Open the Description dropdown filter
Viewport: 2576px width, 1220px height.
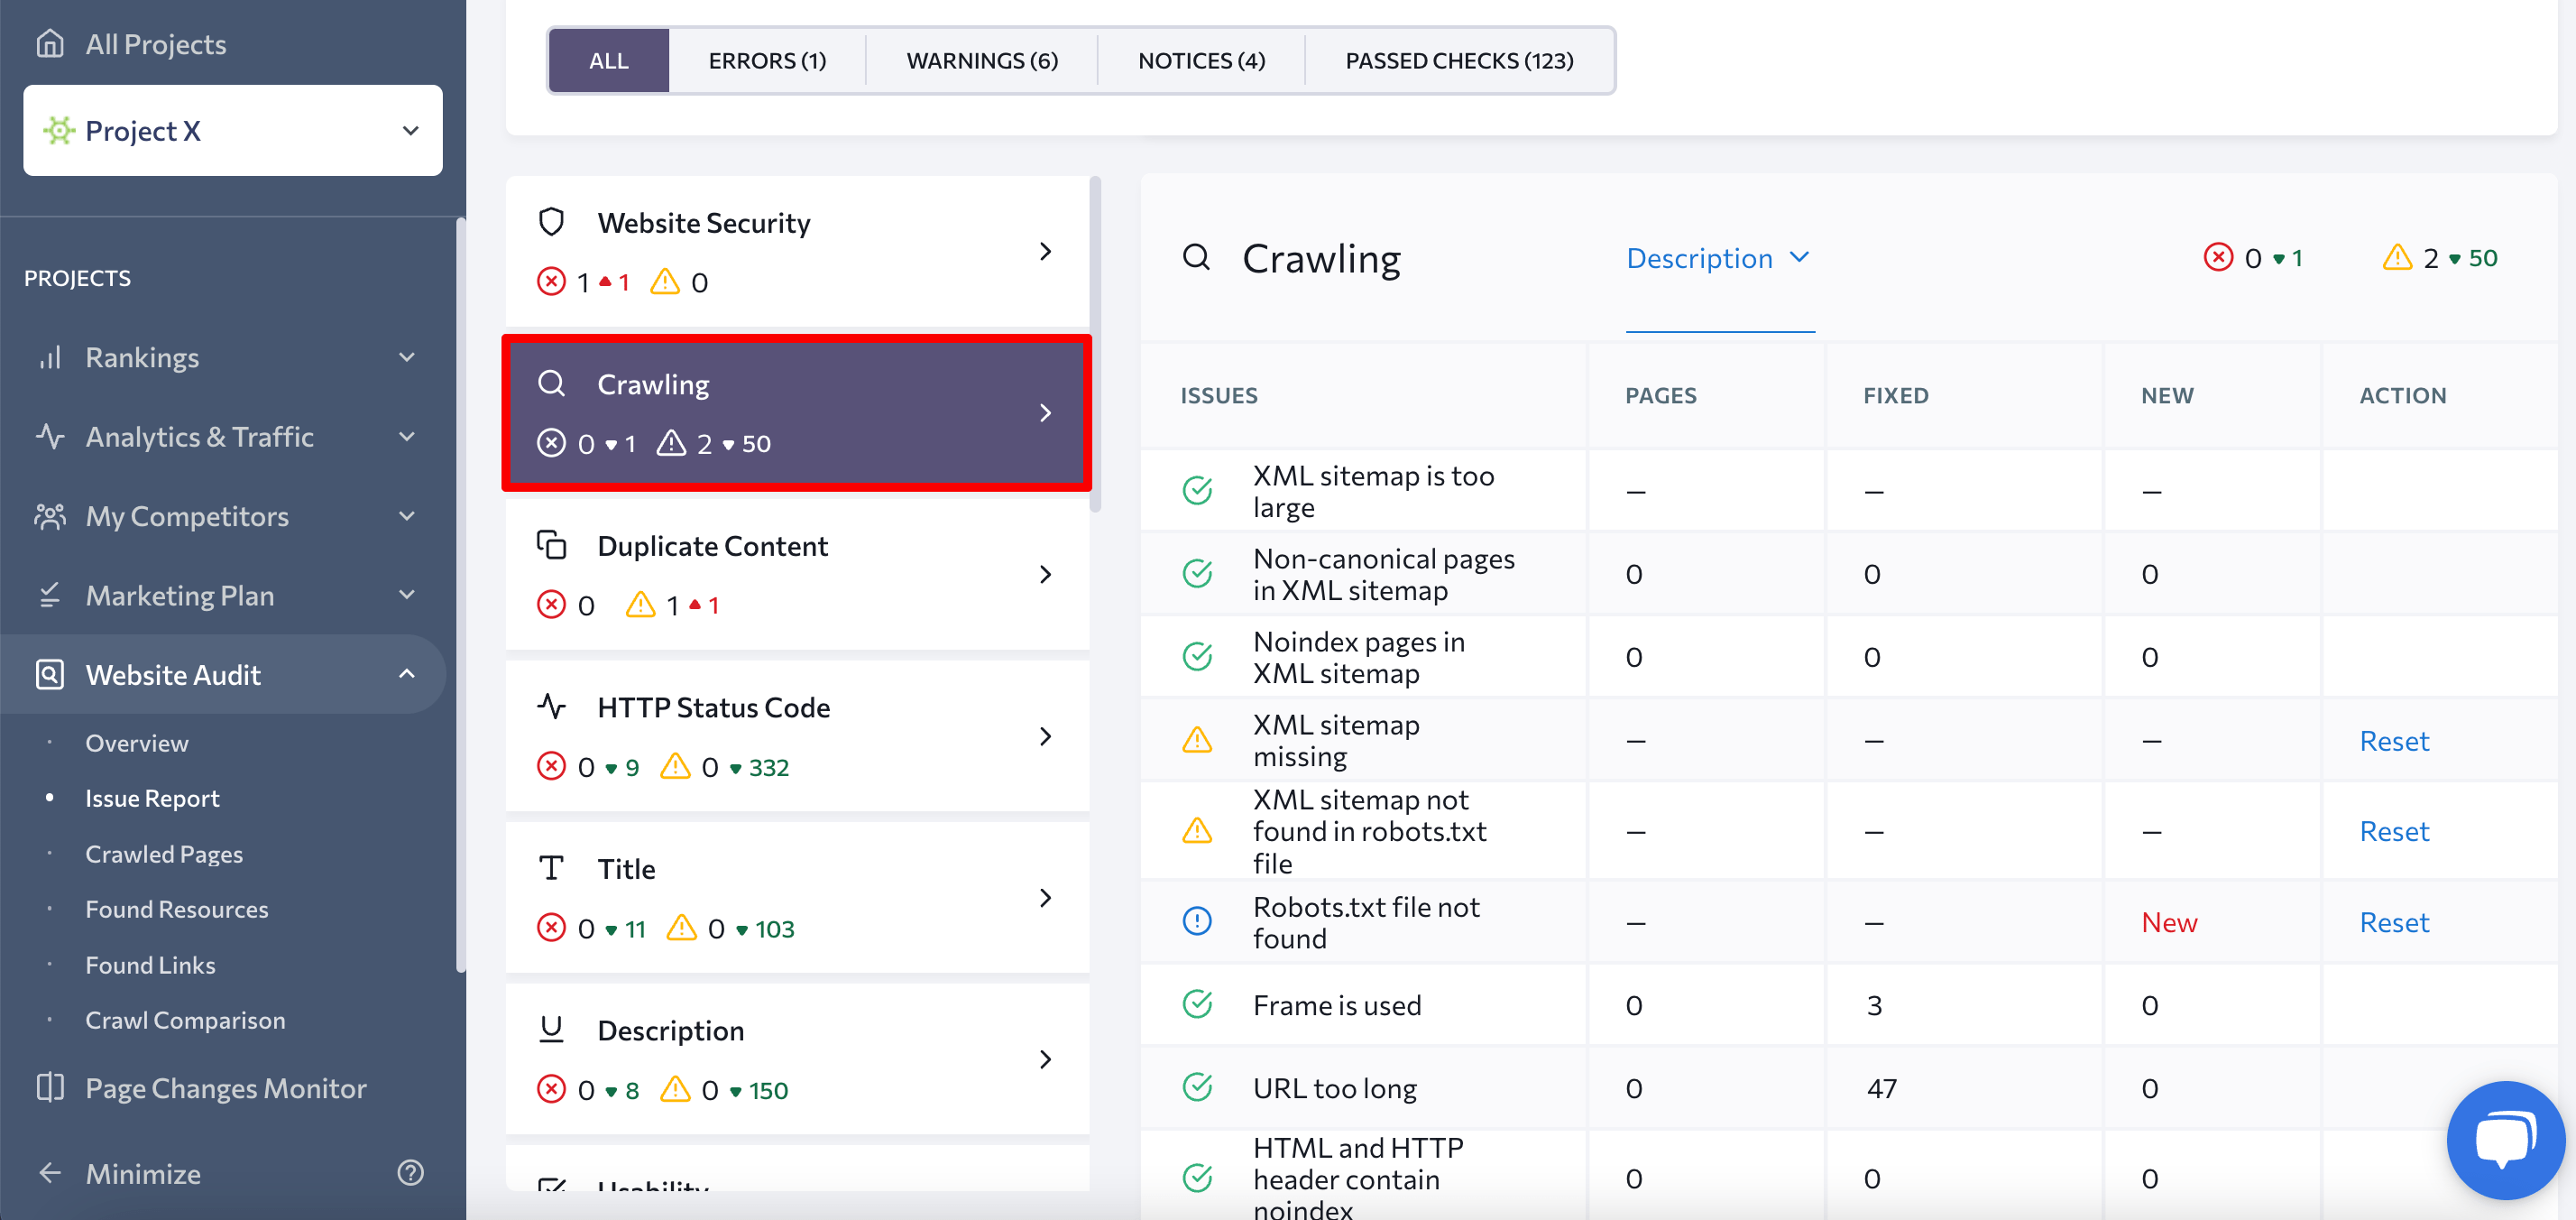point(1716,256)
